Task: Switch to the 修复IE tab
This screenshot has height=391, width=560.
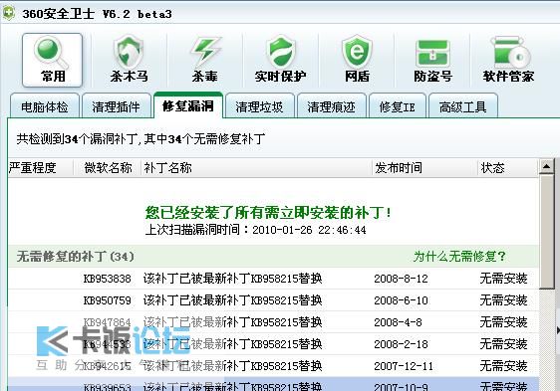Action: point(398,105)
